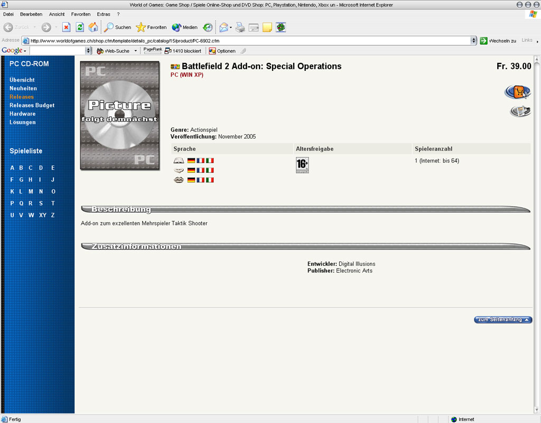
Task: Expand the Links toolbar chevron
Action: pos(537,41)
